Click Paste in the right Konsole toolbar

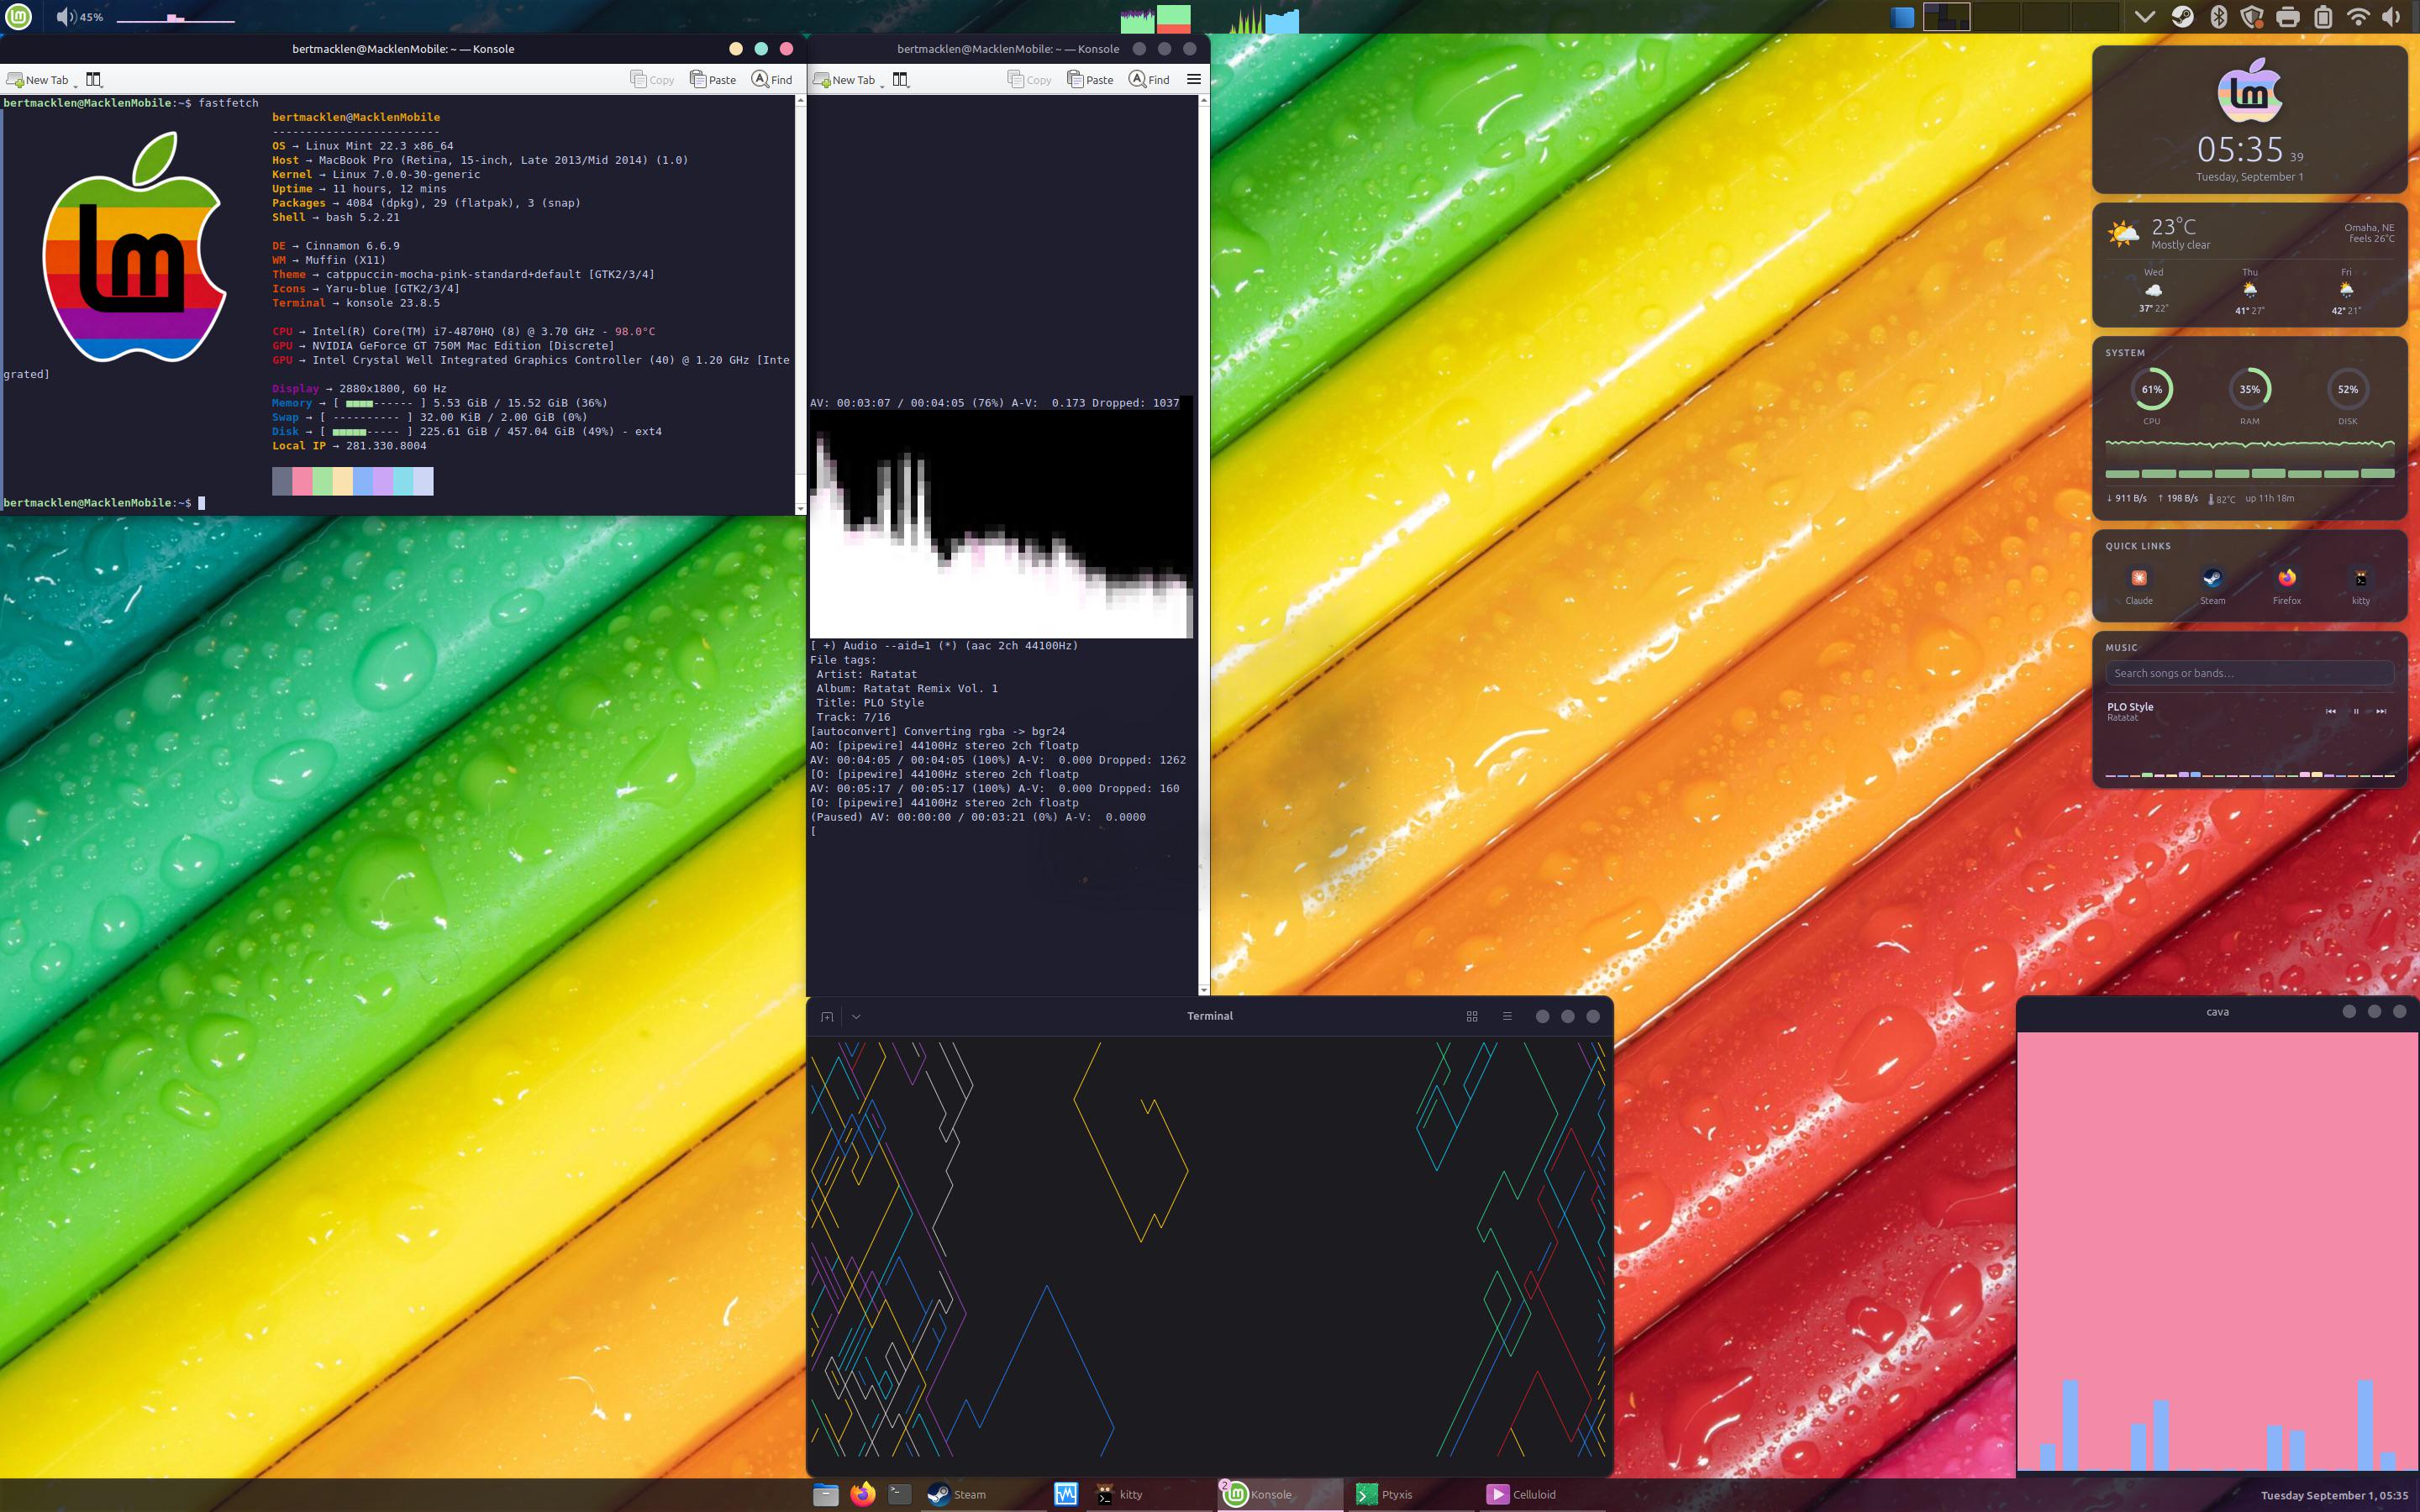[x=1090, y=79]
